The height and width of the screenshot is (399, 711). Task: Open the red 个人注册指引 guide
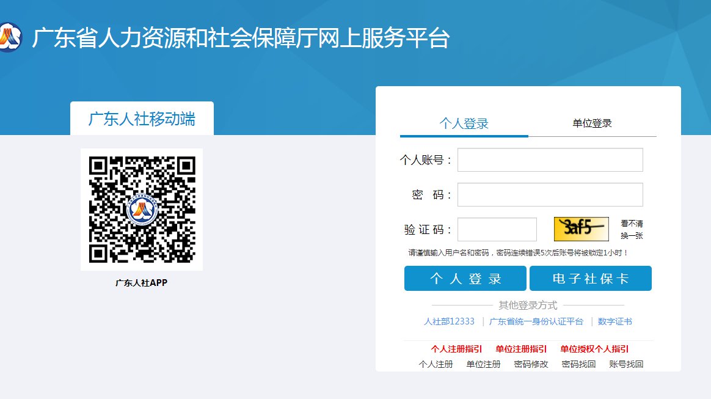456,349
